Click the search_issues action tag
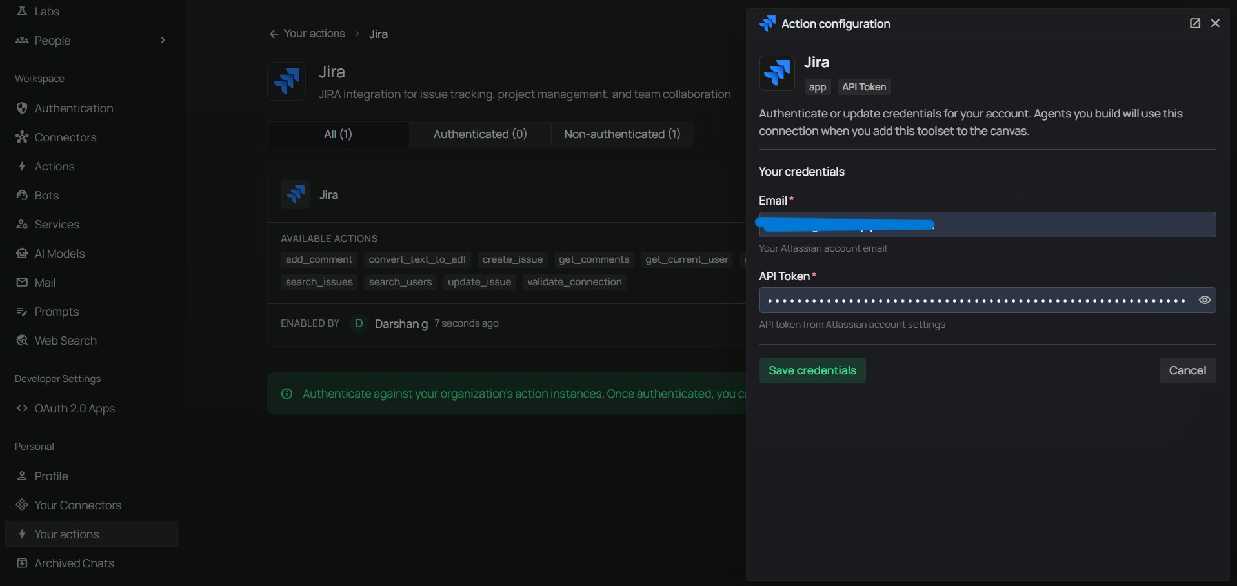The width and height of the screenshot is (1237, 586). pyautogui.click(x=319, y=282)
